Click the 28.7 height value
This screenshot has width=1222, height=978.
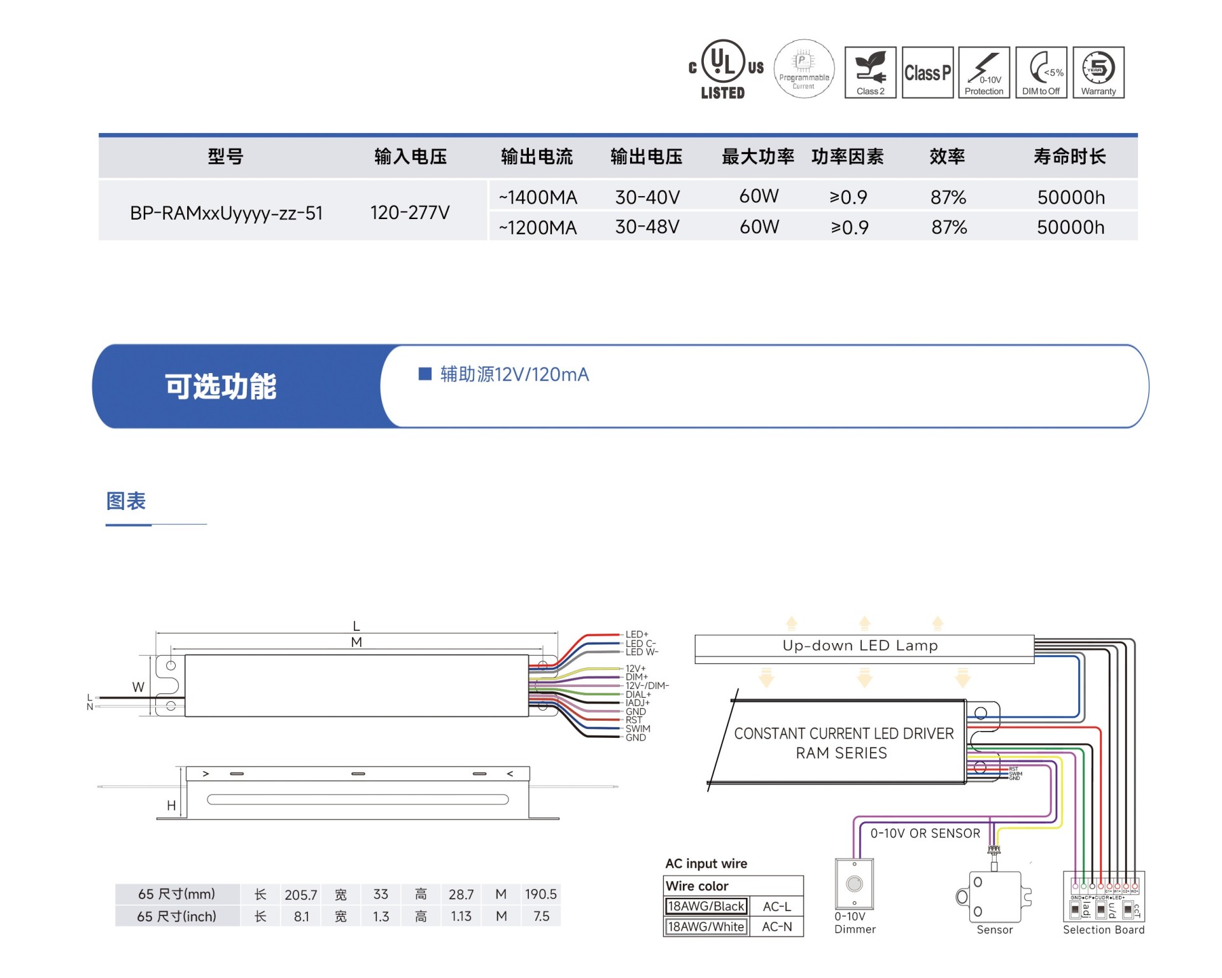point(461,895)
